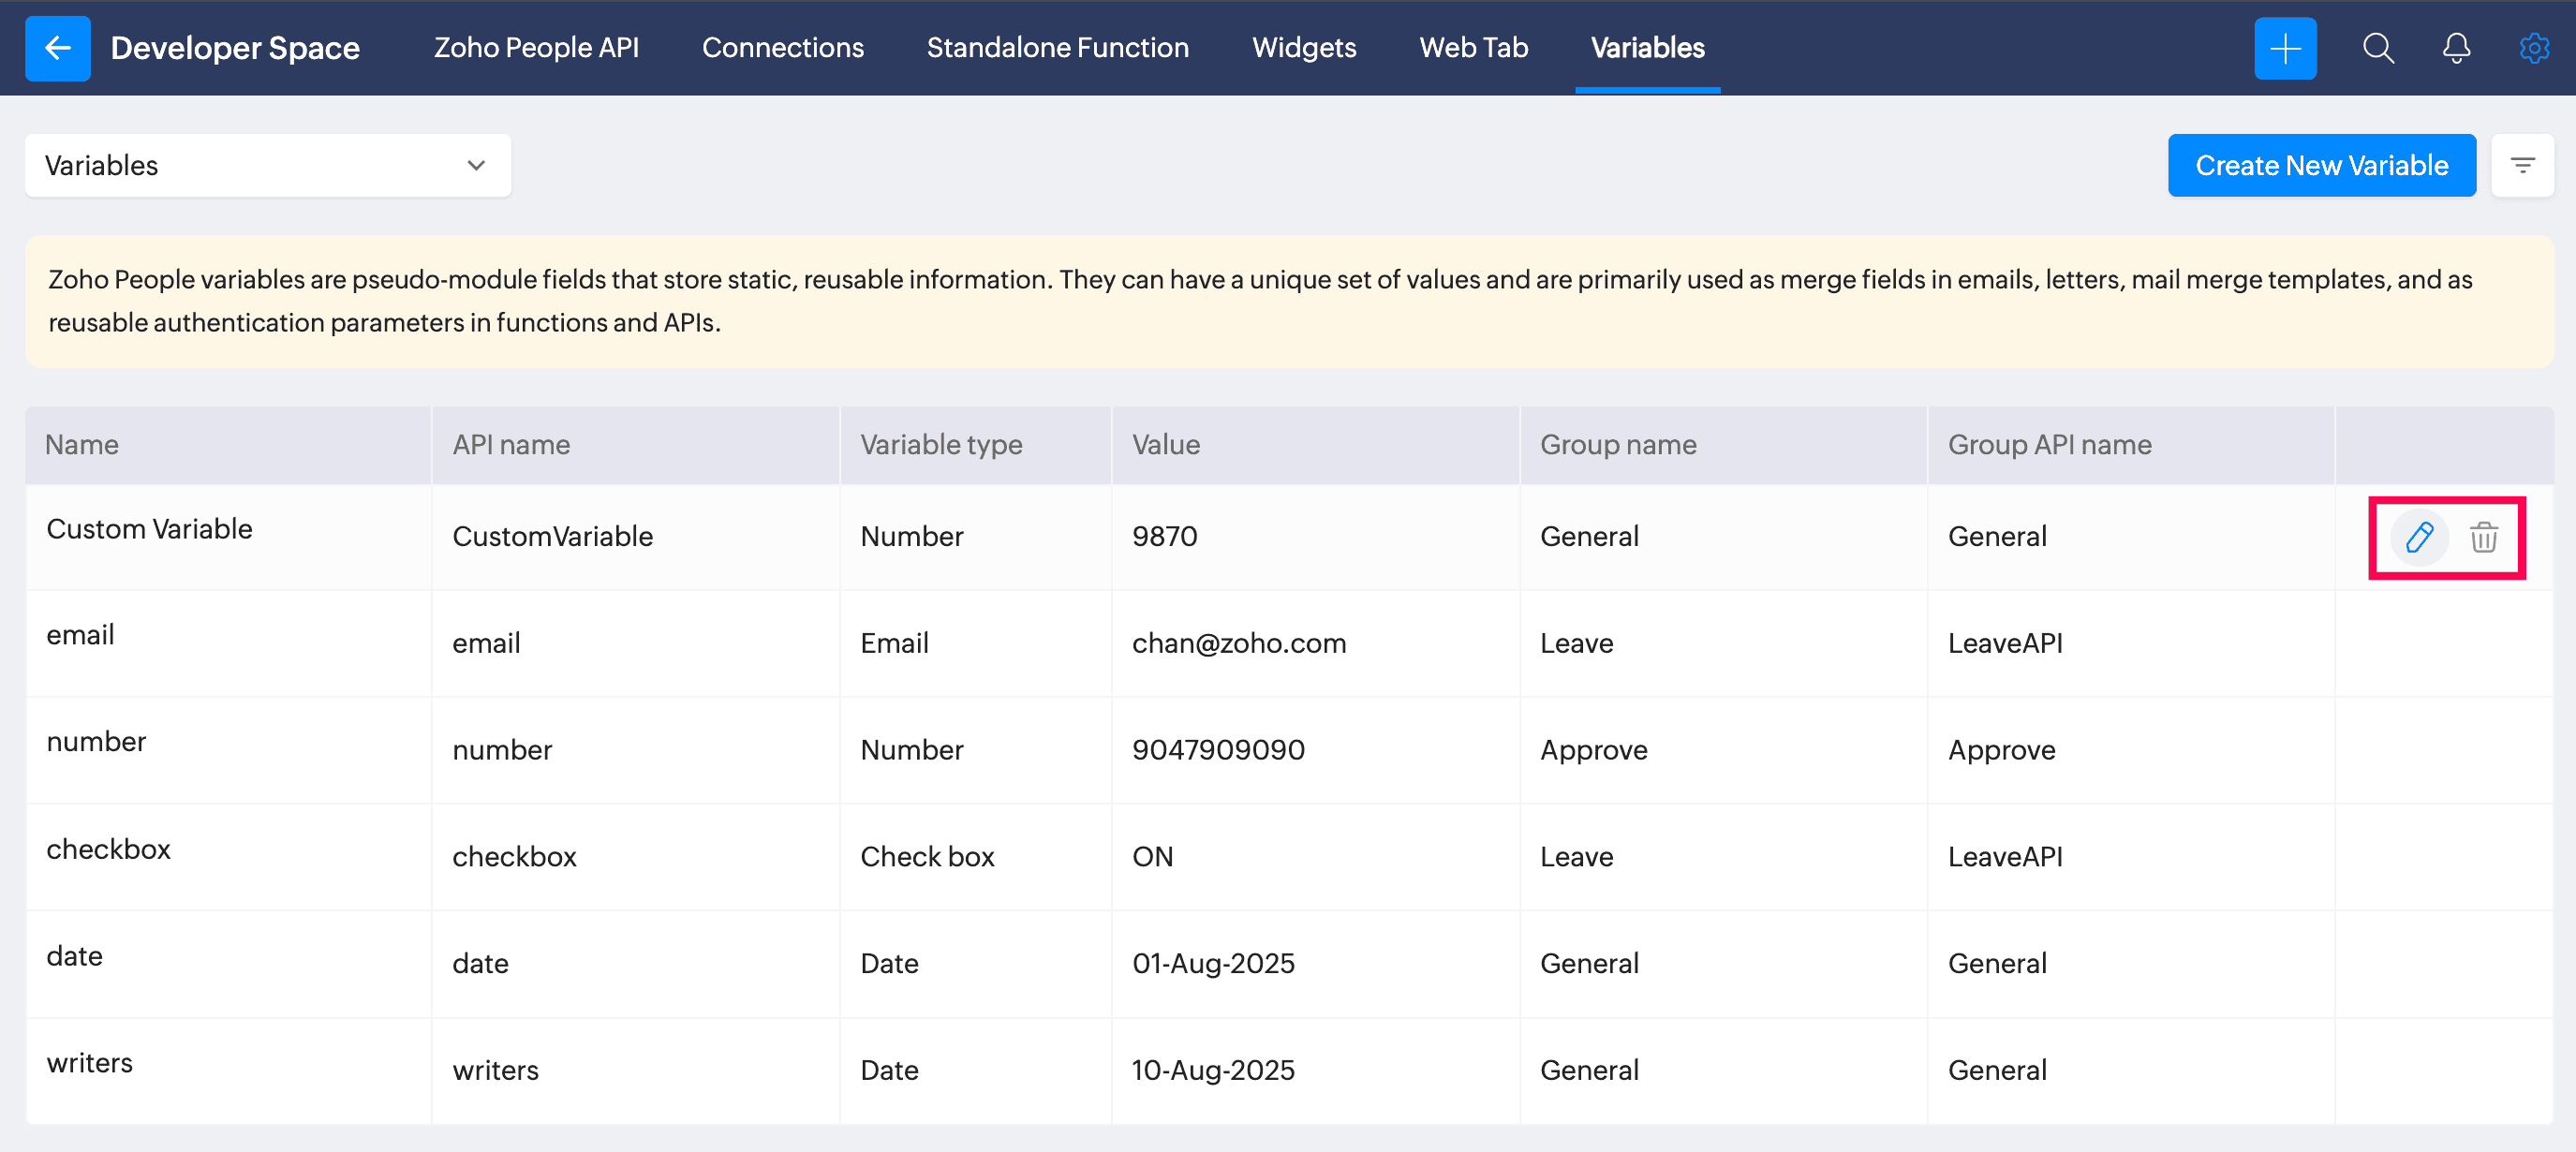The width and height of the screenshot is (2576, 1152).
Task: Click the filter icon beside Create New Variable
Action: tap(2522, 165)
